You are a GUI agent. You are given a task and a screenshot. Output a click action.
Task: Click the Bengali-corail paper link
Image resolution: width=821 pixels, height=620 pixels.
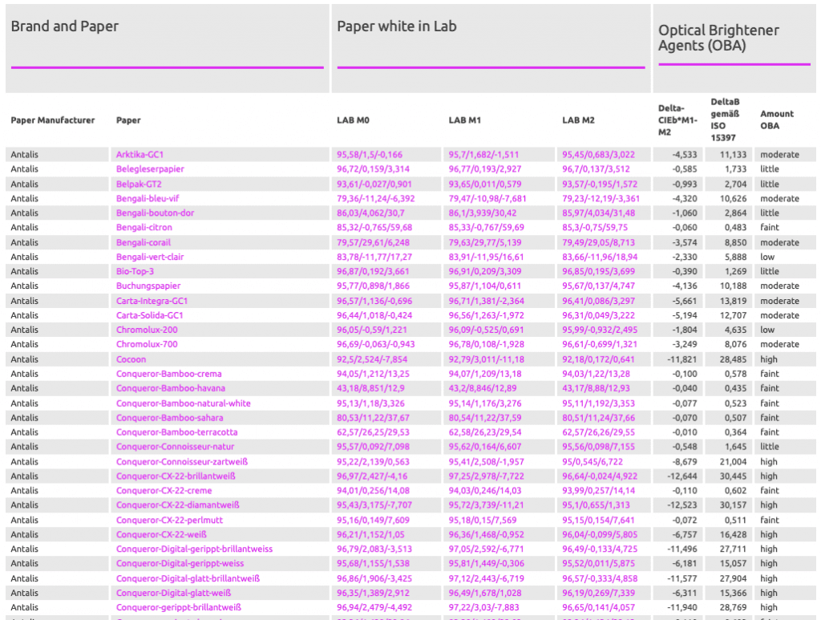coord(144,242)
